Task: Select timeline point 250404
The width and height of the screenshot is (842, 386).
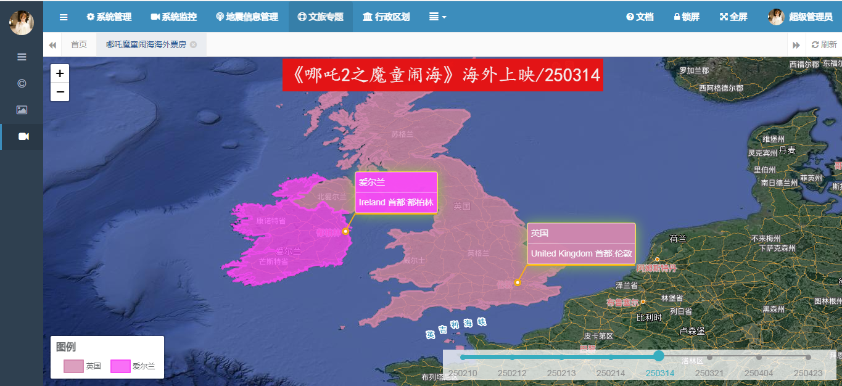Action: coord(759,357)
